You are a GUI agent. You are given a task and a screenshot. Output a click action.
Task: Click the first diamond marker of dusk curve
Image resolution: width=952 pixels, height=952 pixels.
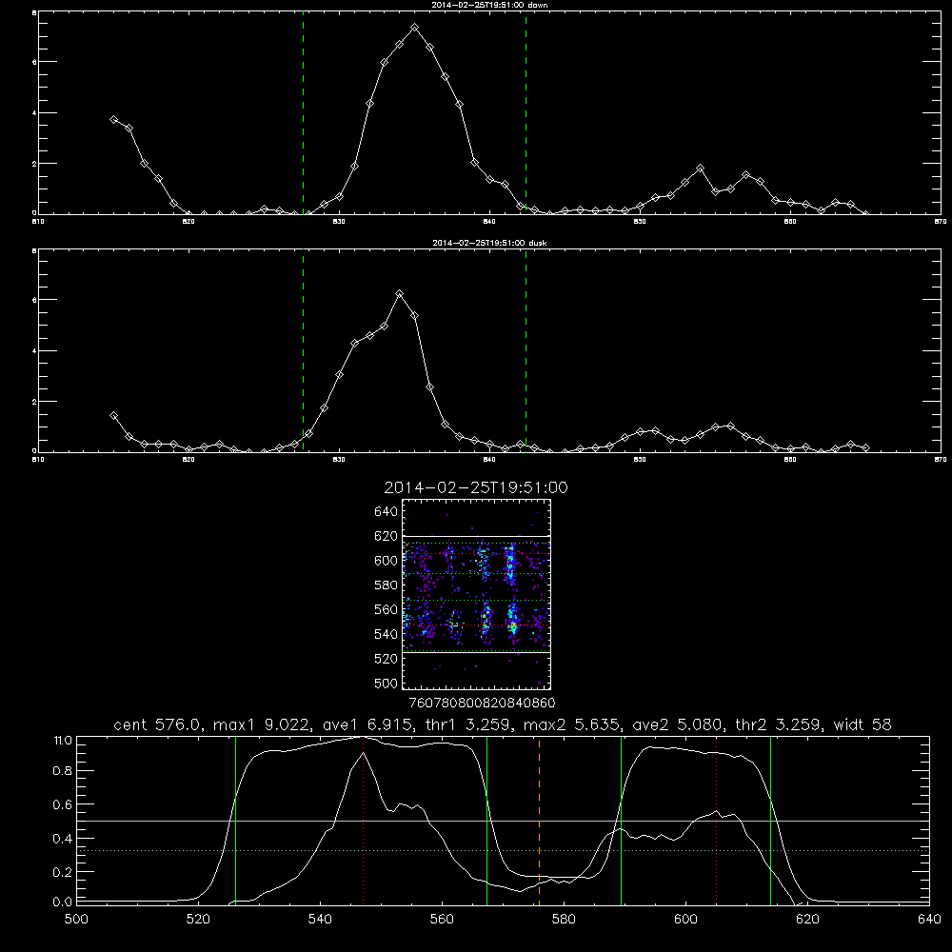click(113, 416)
